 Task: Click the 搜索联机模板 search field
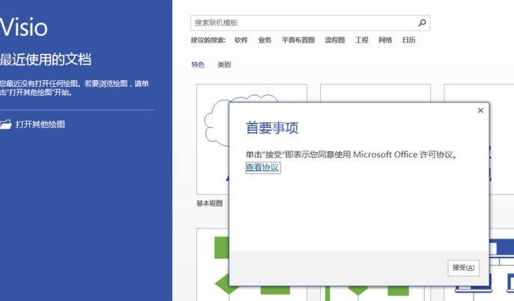click(x=303, y=23)
